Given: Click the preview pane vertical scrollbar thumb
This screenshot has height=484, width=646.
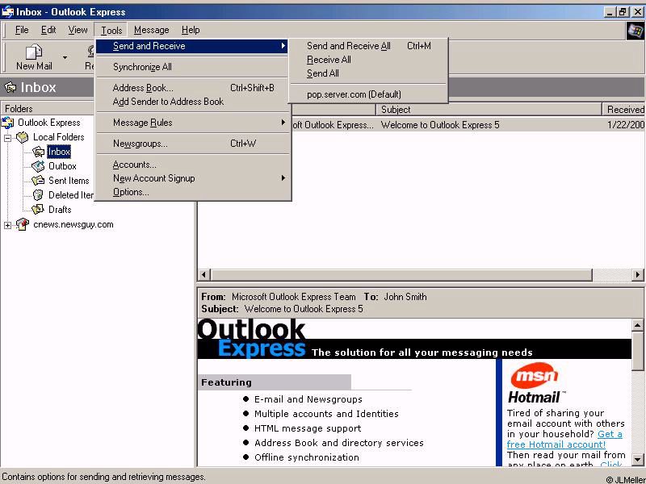Looking at the screenshot, I should point(638,351).
